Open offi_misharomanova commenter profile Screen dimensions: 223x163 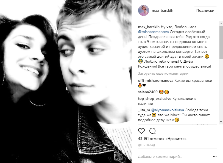pyautogui.click(x=156, y=81)
